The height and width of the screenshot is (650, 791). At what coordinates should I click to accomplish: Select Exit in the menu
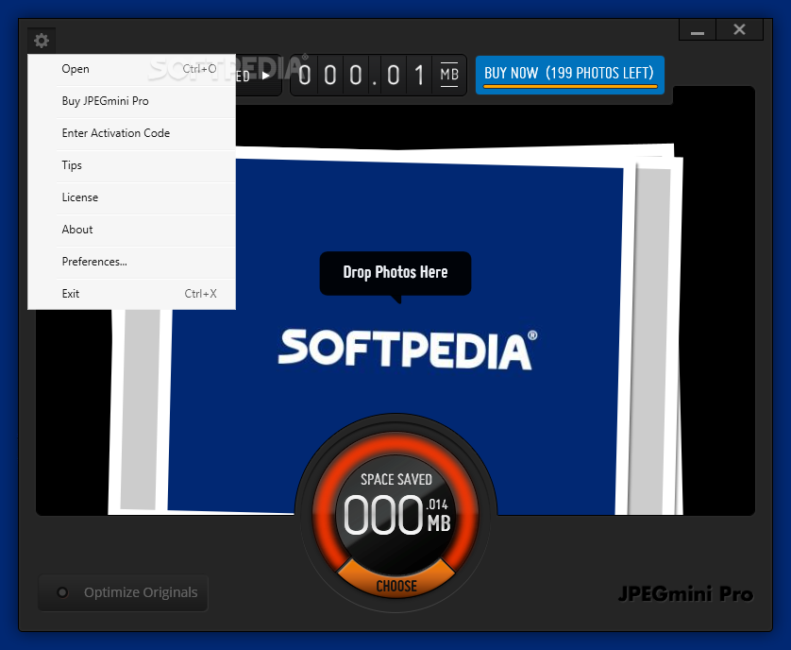131,294
